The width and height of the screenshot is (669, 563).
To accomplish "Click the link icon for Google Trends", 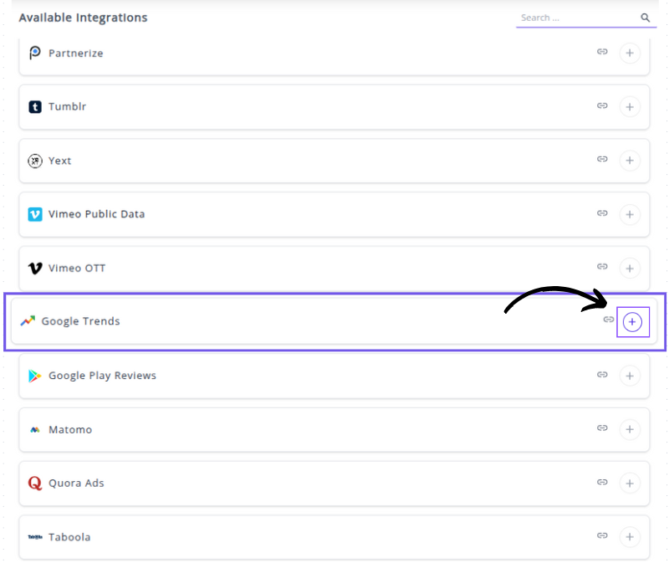I will [609, 320].
